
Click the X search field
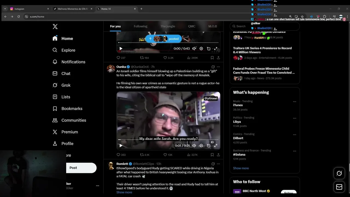click(265, 26)
